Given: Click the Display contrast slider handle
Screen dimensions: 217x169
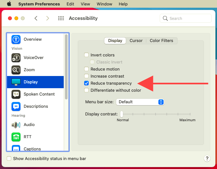Looking at the screenshot, I should pos(122,114).
